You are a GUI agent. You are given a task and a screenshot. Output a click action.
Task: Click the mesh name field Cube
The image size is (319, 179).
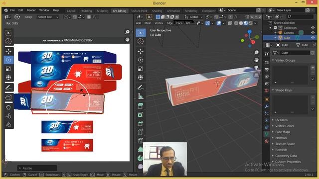[x=295, y=53]
